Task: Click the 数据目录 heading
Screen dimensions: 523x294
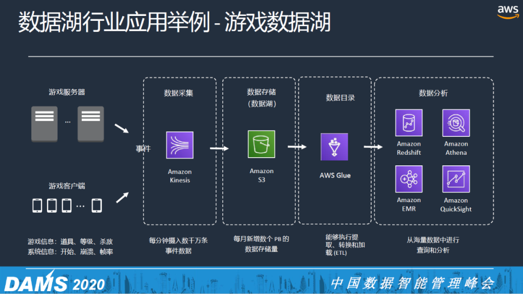Action: [x=340, y=98]
